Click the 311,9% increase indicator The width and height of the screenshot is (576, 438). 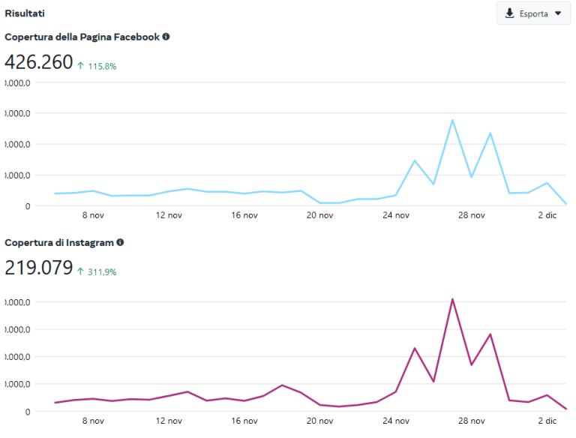[102, 272]
